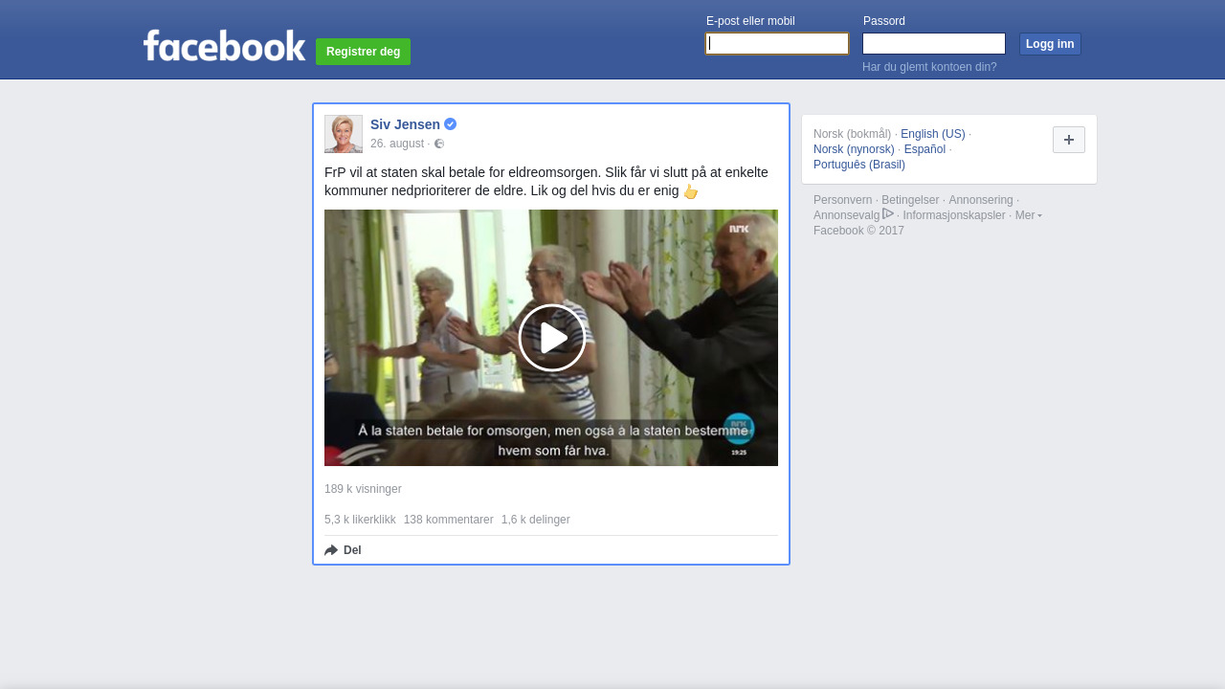Viewport: 1225px width, 689px height.
Task: Switch language to English (US)
Action: tap(932, 134)
